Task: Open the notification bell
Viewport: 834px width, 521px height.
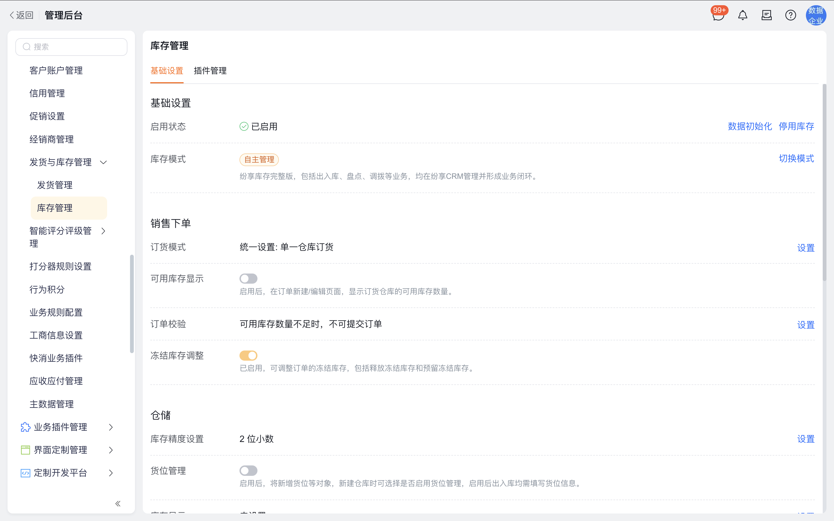Action: tap(743, 15)
